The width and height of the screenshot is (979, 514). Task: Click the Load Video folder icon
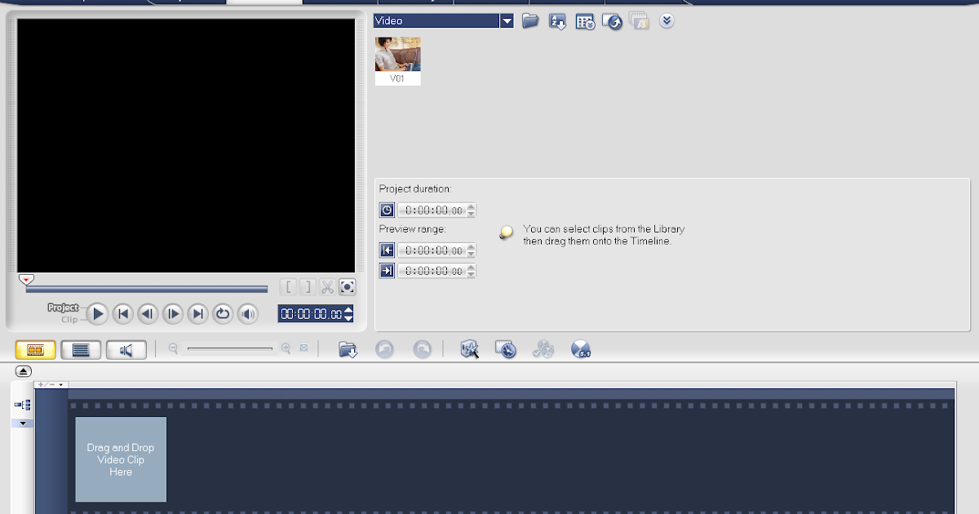(x=530, y=21)
